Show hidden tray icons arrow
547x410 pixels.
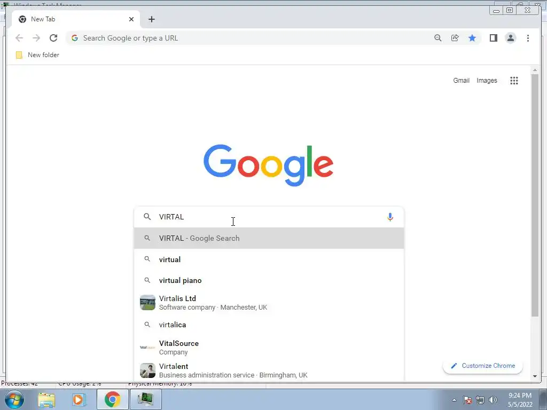(454, 400)
